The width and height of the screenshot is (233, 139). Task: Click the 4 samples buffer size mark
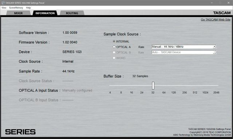tap(110, 92)
